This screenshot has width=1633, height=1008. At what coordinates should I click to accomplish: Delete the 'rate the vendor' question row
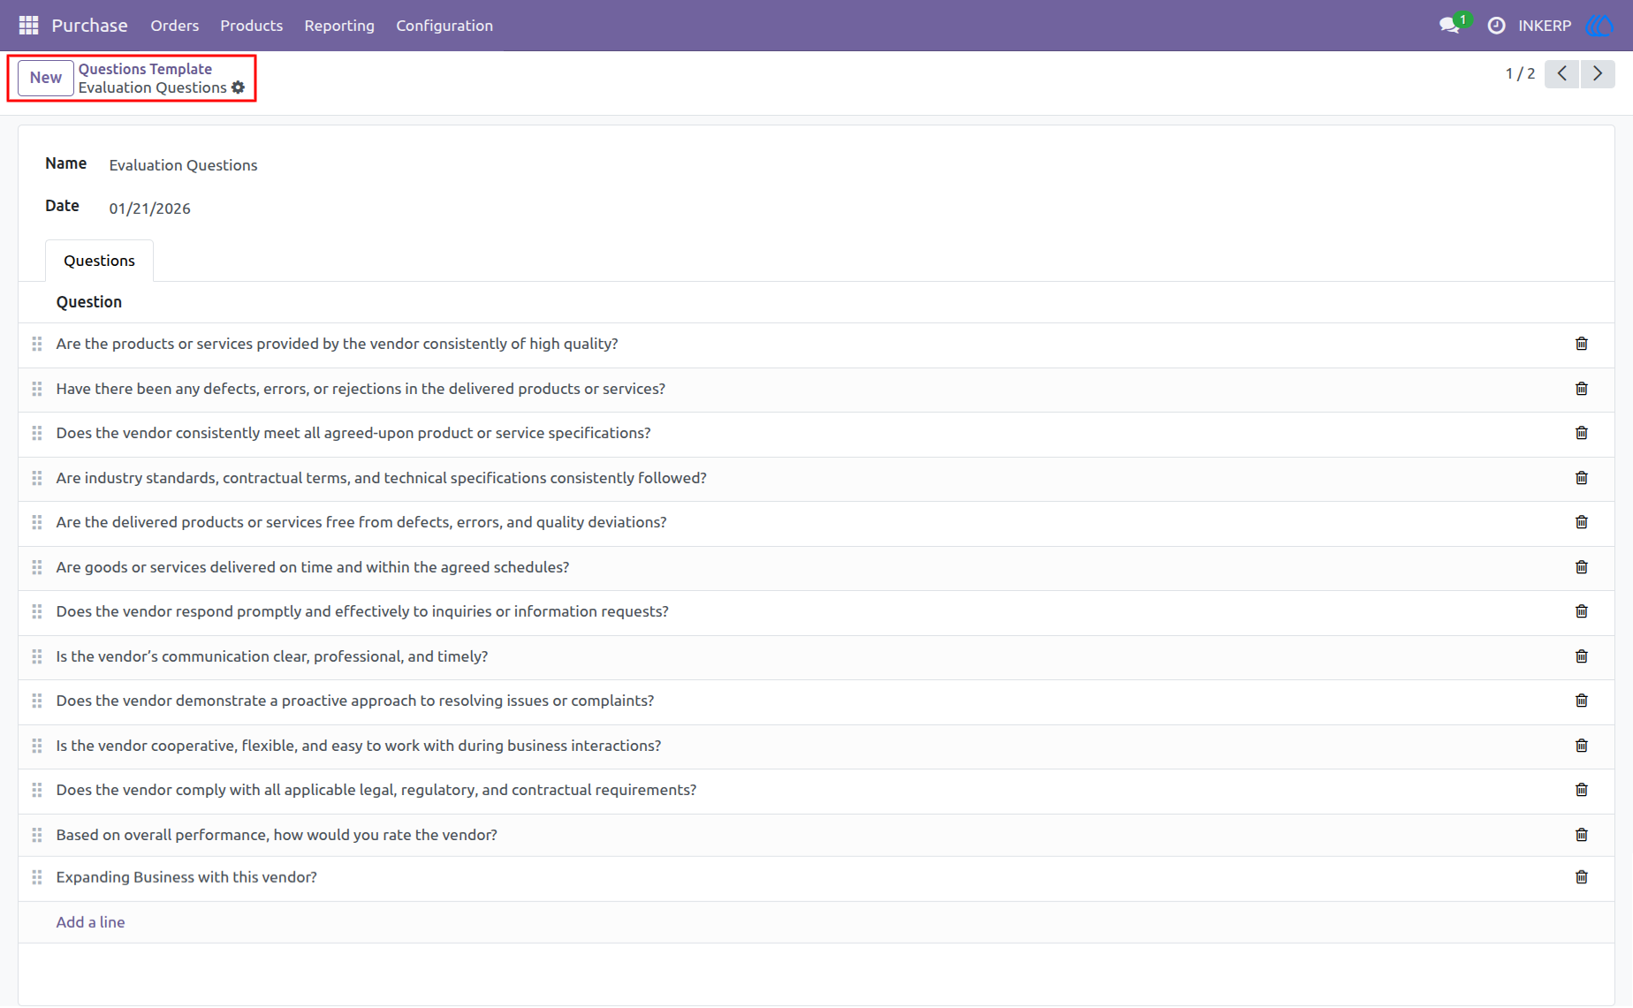[x=1581, y=835]
